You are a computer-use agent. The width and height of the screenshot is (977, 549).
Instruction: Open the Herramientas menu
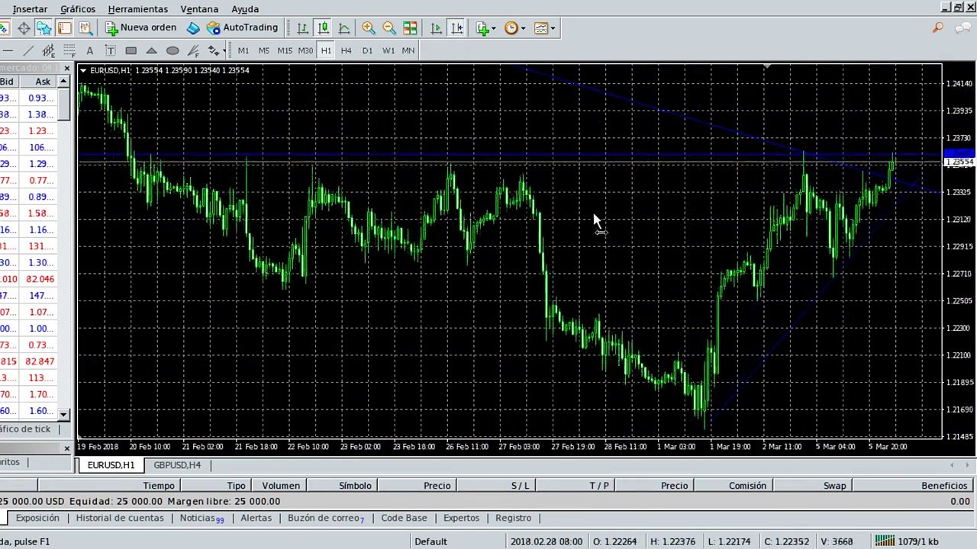coord(137,9)
